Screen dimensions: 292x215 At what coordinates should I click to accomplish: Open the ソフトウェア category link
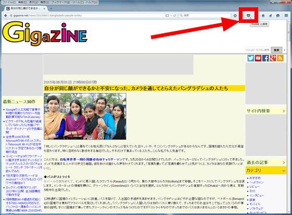click(x=256, y=209)
